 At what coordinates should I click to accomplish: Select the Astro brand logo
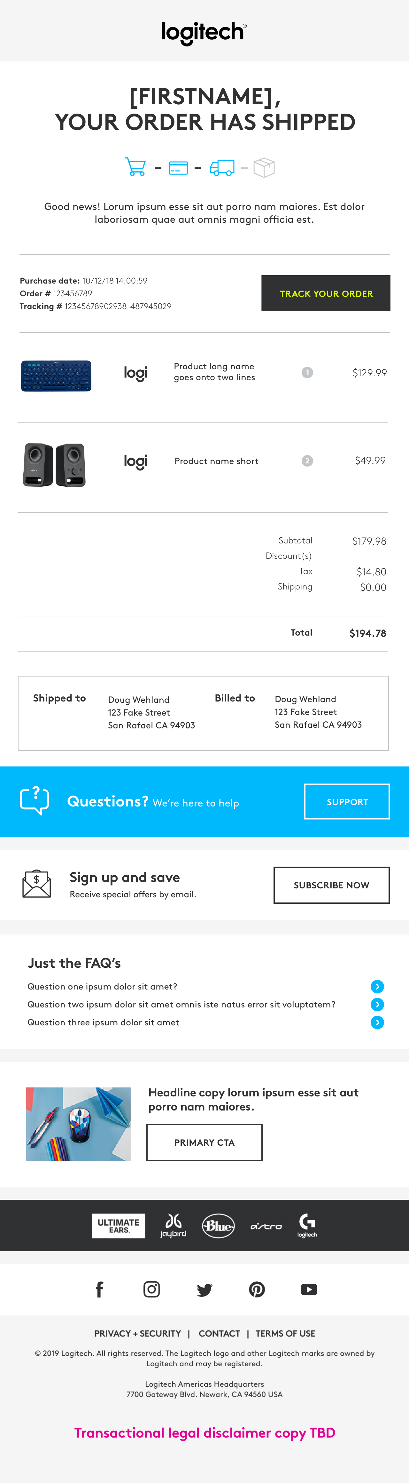[x=266, y=1226]
